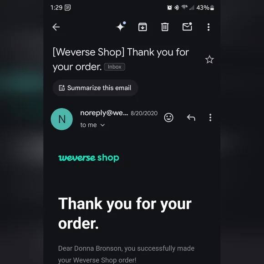
Task: Tap the noreply@we... sender name
Action: point(104,113)
